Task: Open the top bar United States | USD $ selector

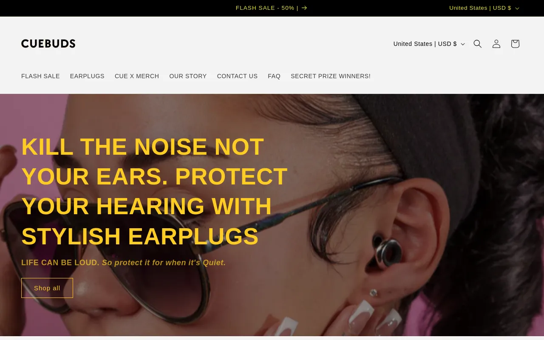Action: point(484,8)
